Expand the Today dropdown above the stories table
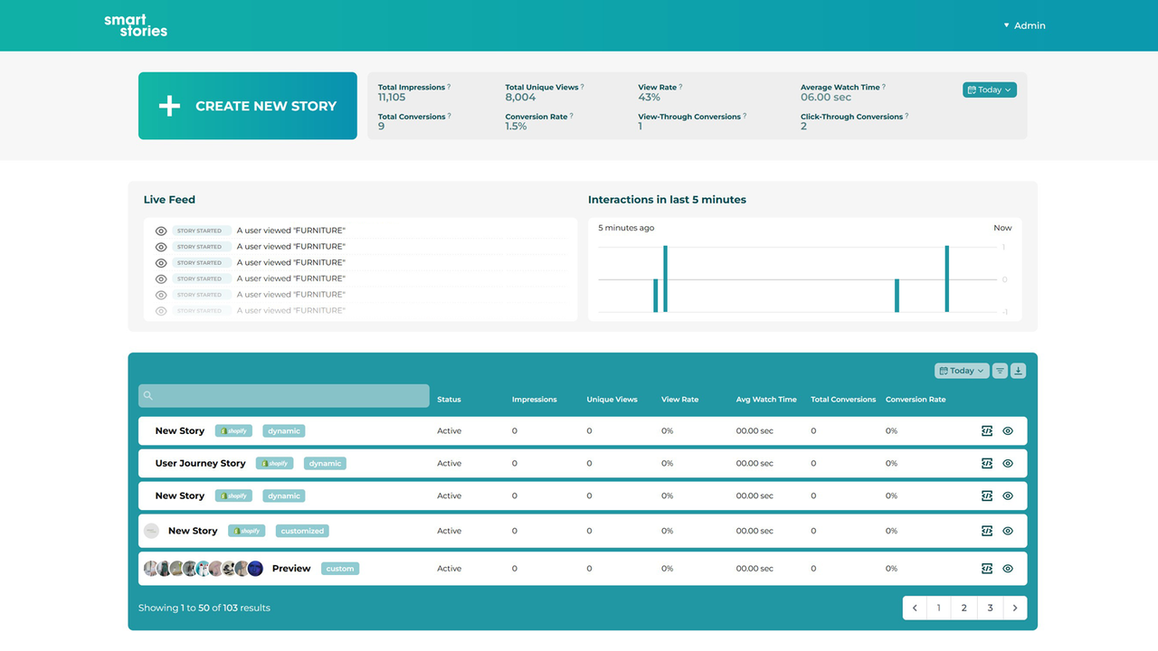This screenshot has width=1158, height=651. click(x=961, y=370)
